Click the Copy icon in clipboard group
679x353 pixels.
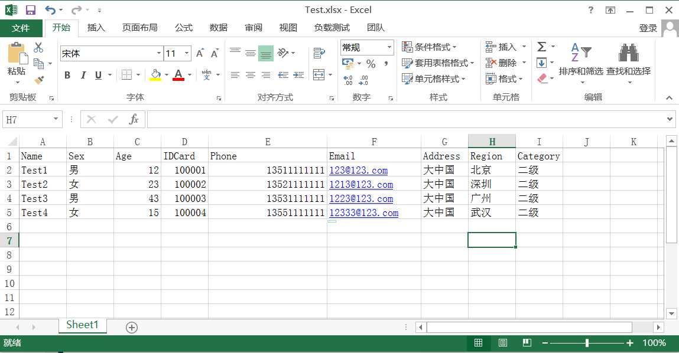[x=38, y=64]
